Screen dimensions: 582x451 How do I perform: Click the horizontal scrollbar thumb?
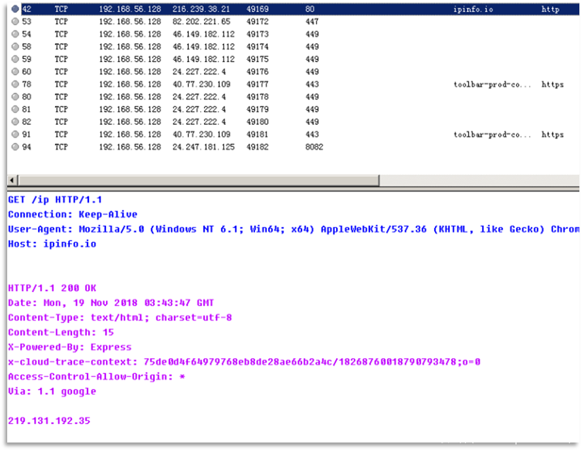(196, 180)
